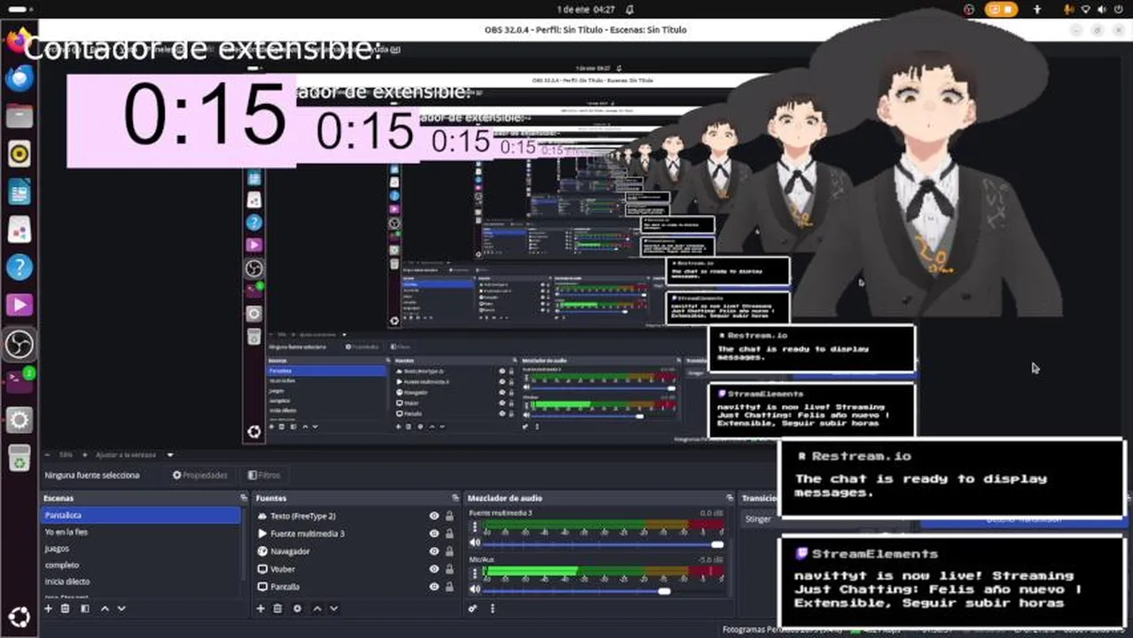Image resolution: width=1133 pixels, height=638 pixels.
Task: Select the juegos scene
Action: [142, 549]
